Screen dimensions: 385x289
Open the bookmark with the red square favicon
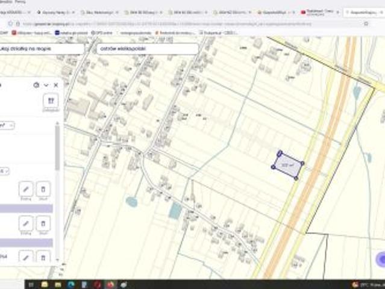click(31, 33)
